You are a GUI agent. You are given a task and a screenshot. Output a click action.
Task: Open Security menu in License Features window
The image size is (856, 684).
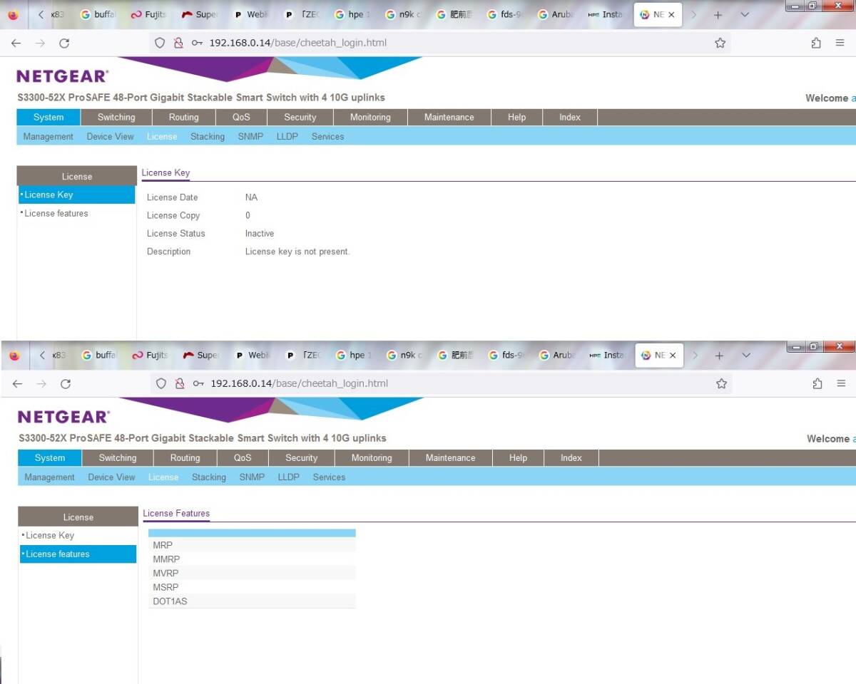[x=302, y=458]
